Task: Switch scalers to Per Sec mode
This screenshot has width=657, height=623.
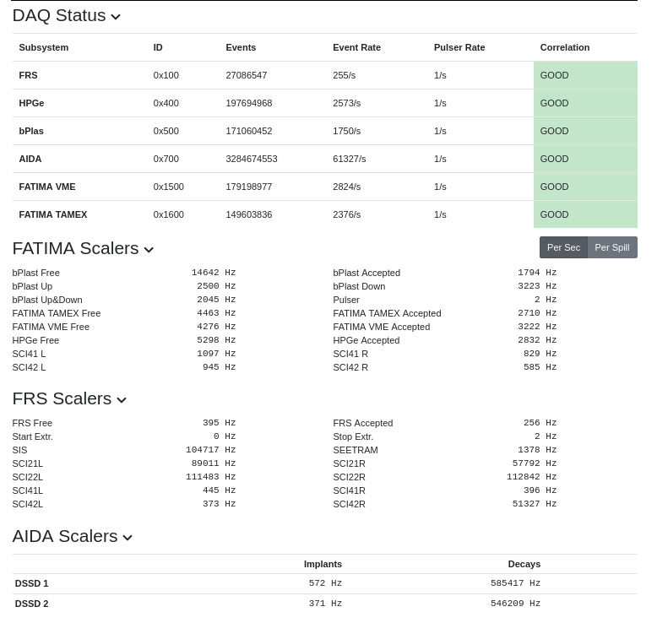Action: click(x=563, y=247)
